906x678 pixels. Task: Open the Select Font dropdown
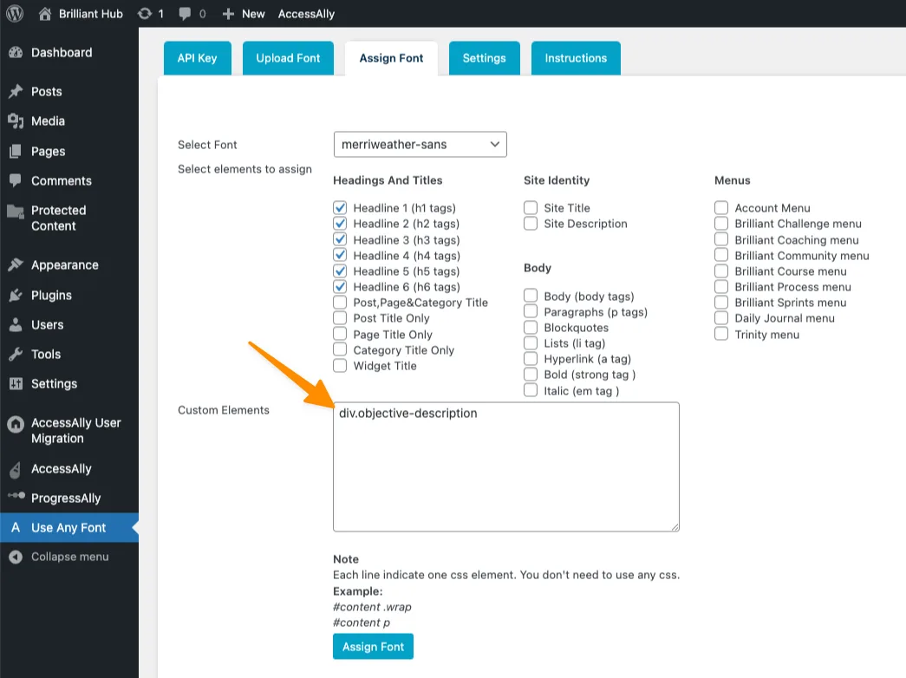click(420, 144)
